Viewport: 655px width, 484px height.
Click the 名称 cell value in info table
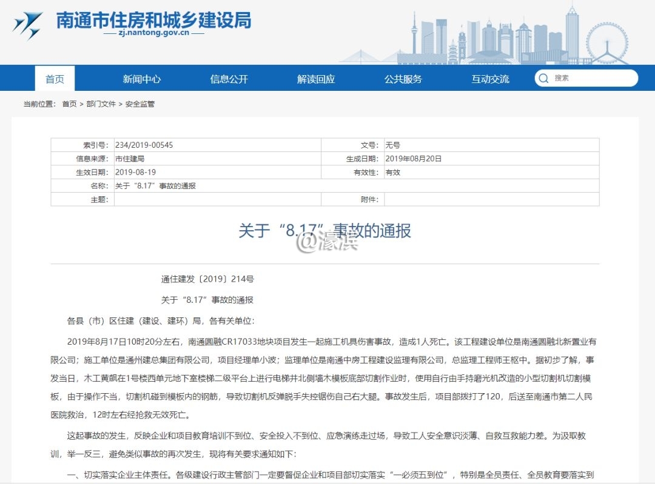156,186
